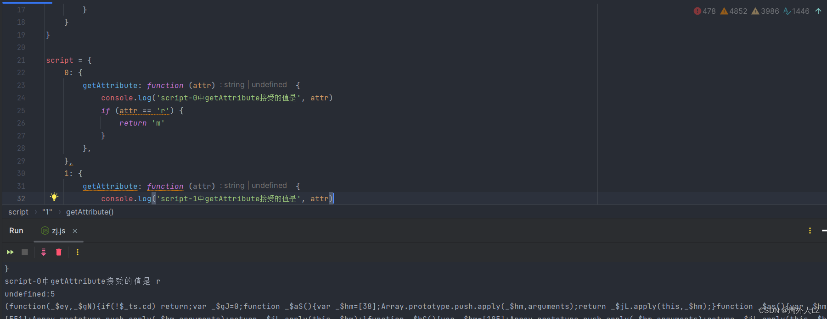Click the weak warnings count 3986
827x319 pixels.
[x=765, y=11]
